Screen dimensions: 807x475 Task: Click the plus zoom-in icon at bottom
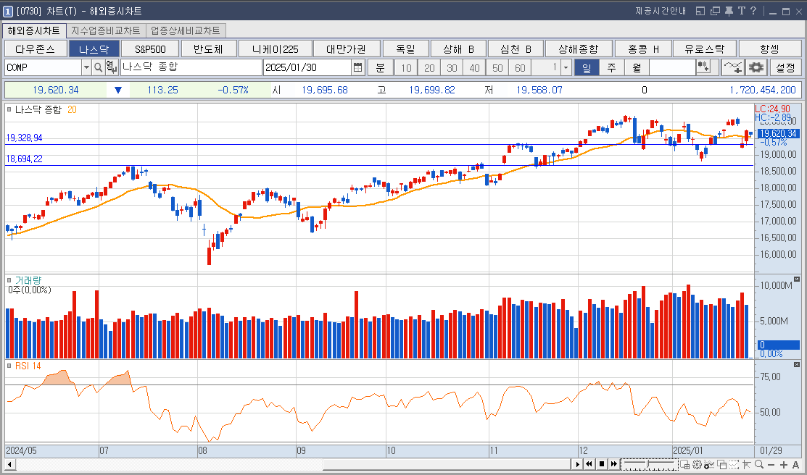[783, 465]
